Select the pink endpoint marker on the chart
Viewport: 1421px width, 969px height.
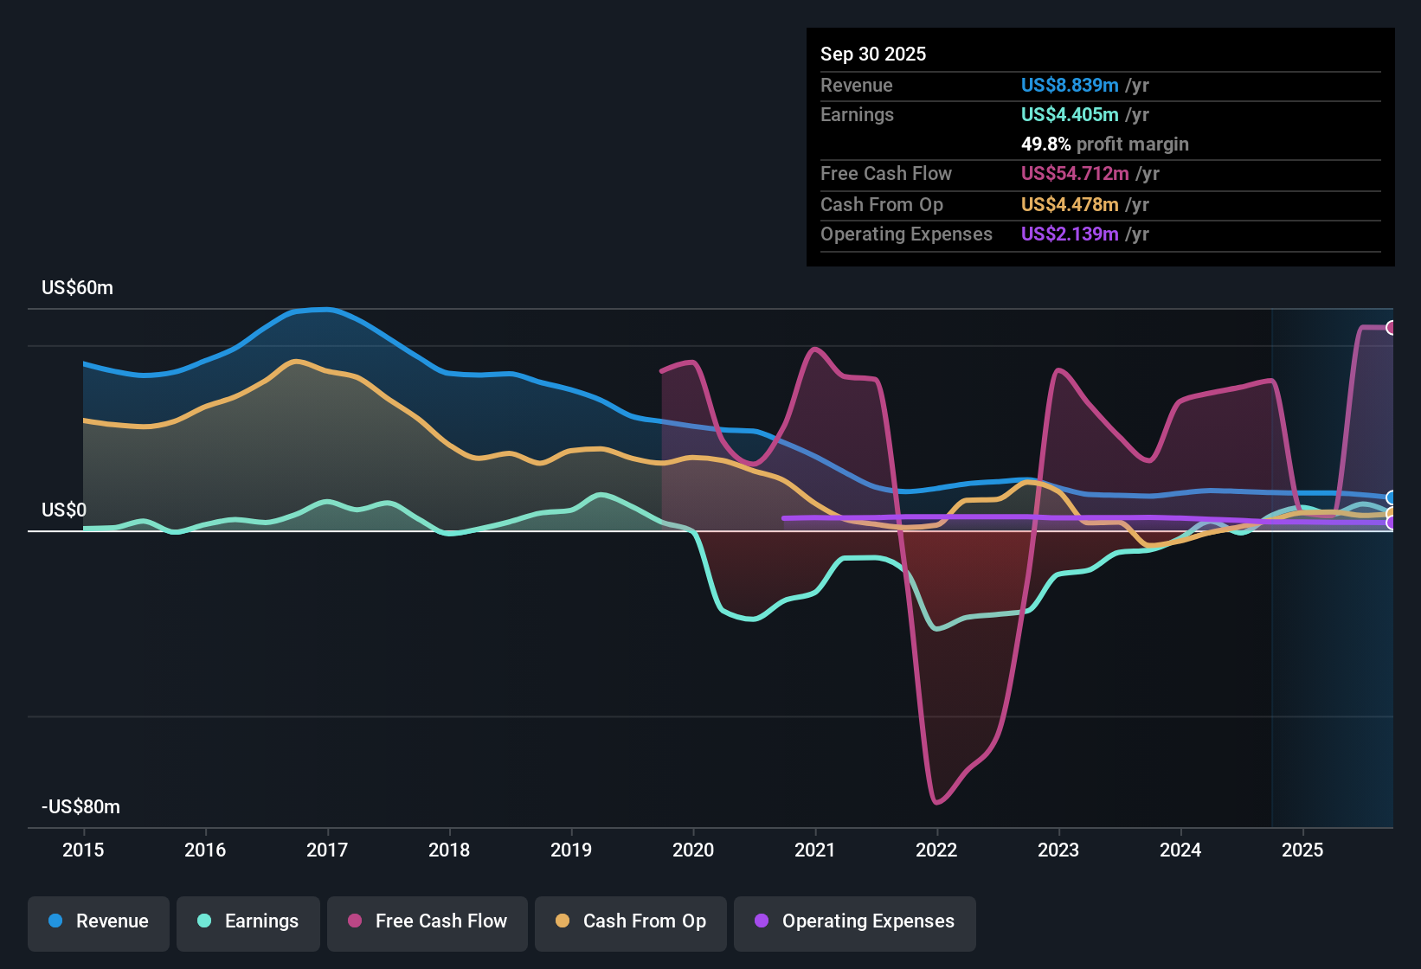1392,327
